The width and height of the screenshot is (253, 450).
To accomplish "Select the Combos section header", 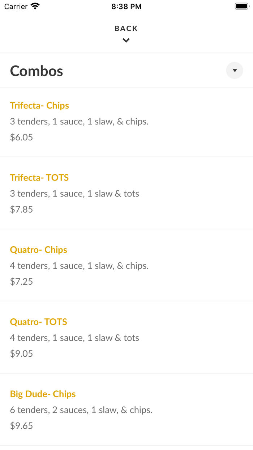I will pyautogui.click(x=36, y=71).
